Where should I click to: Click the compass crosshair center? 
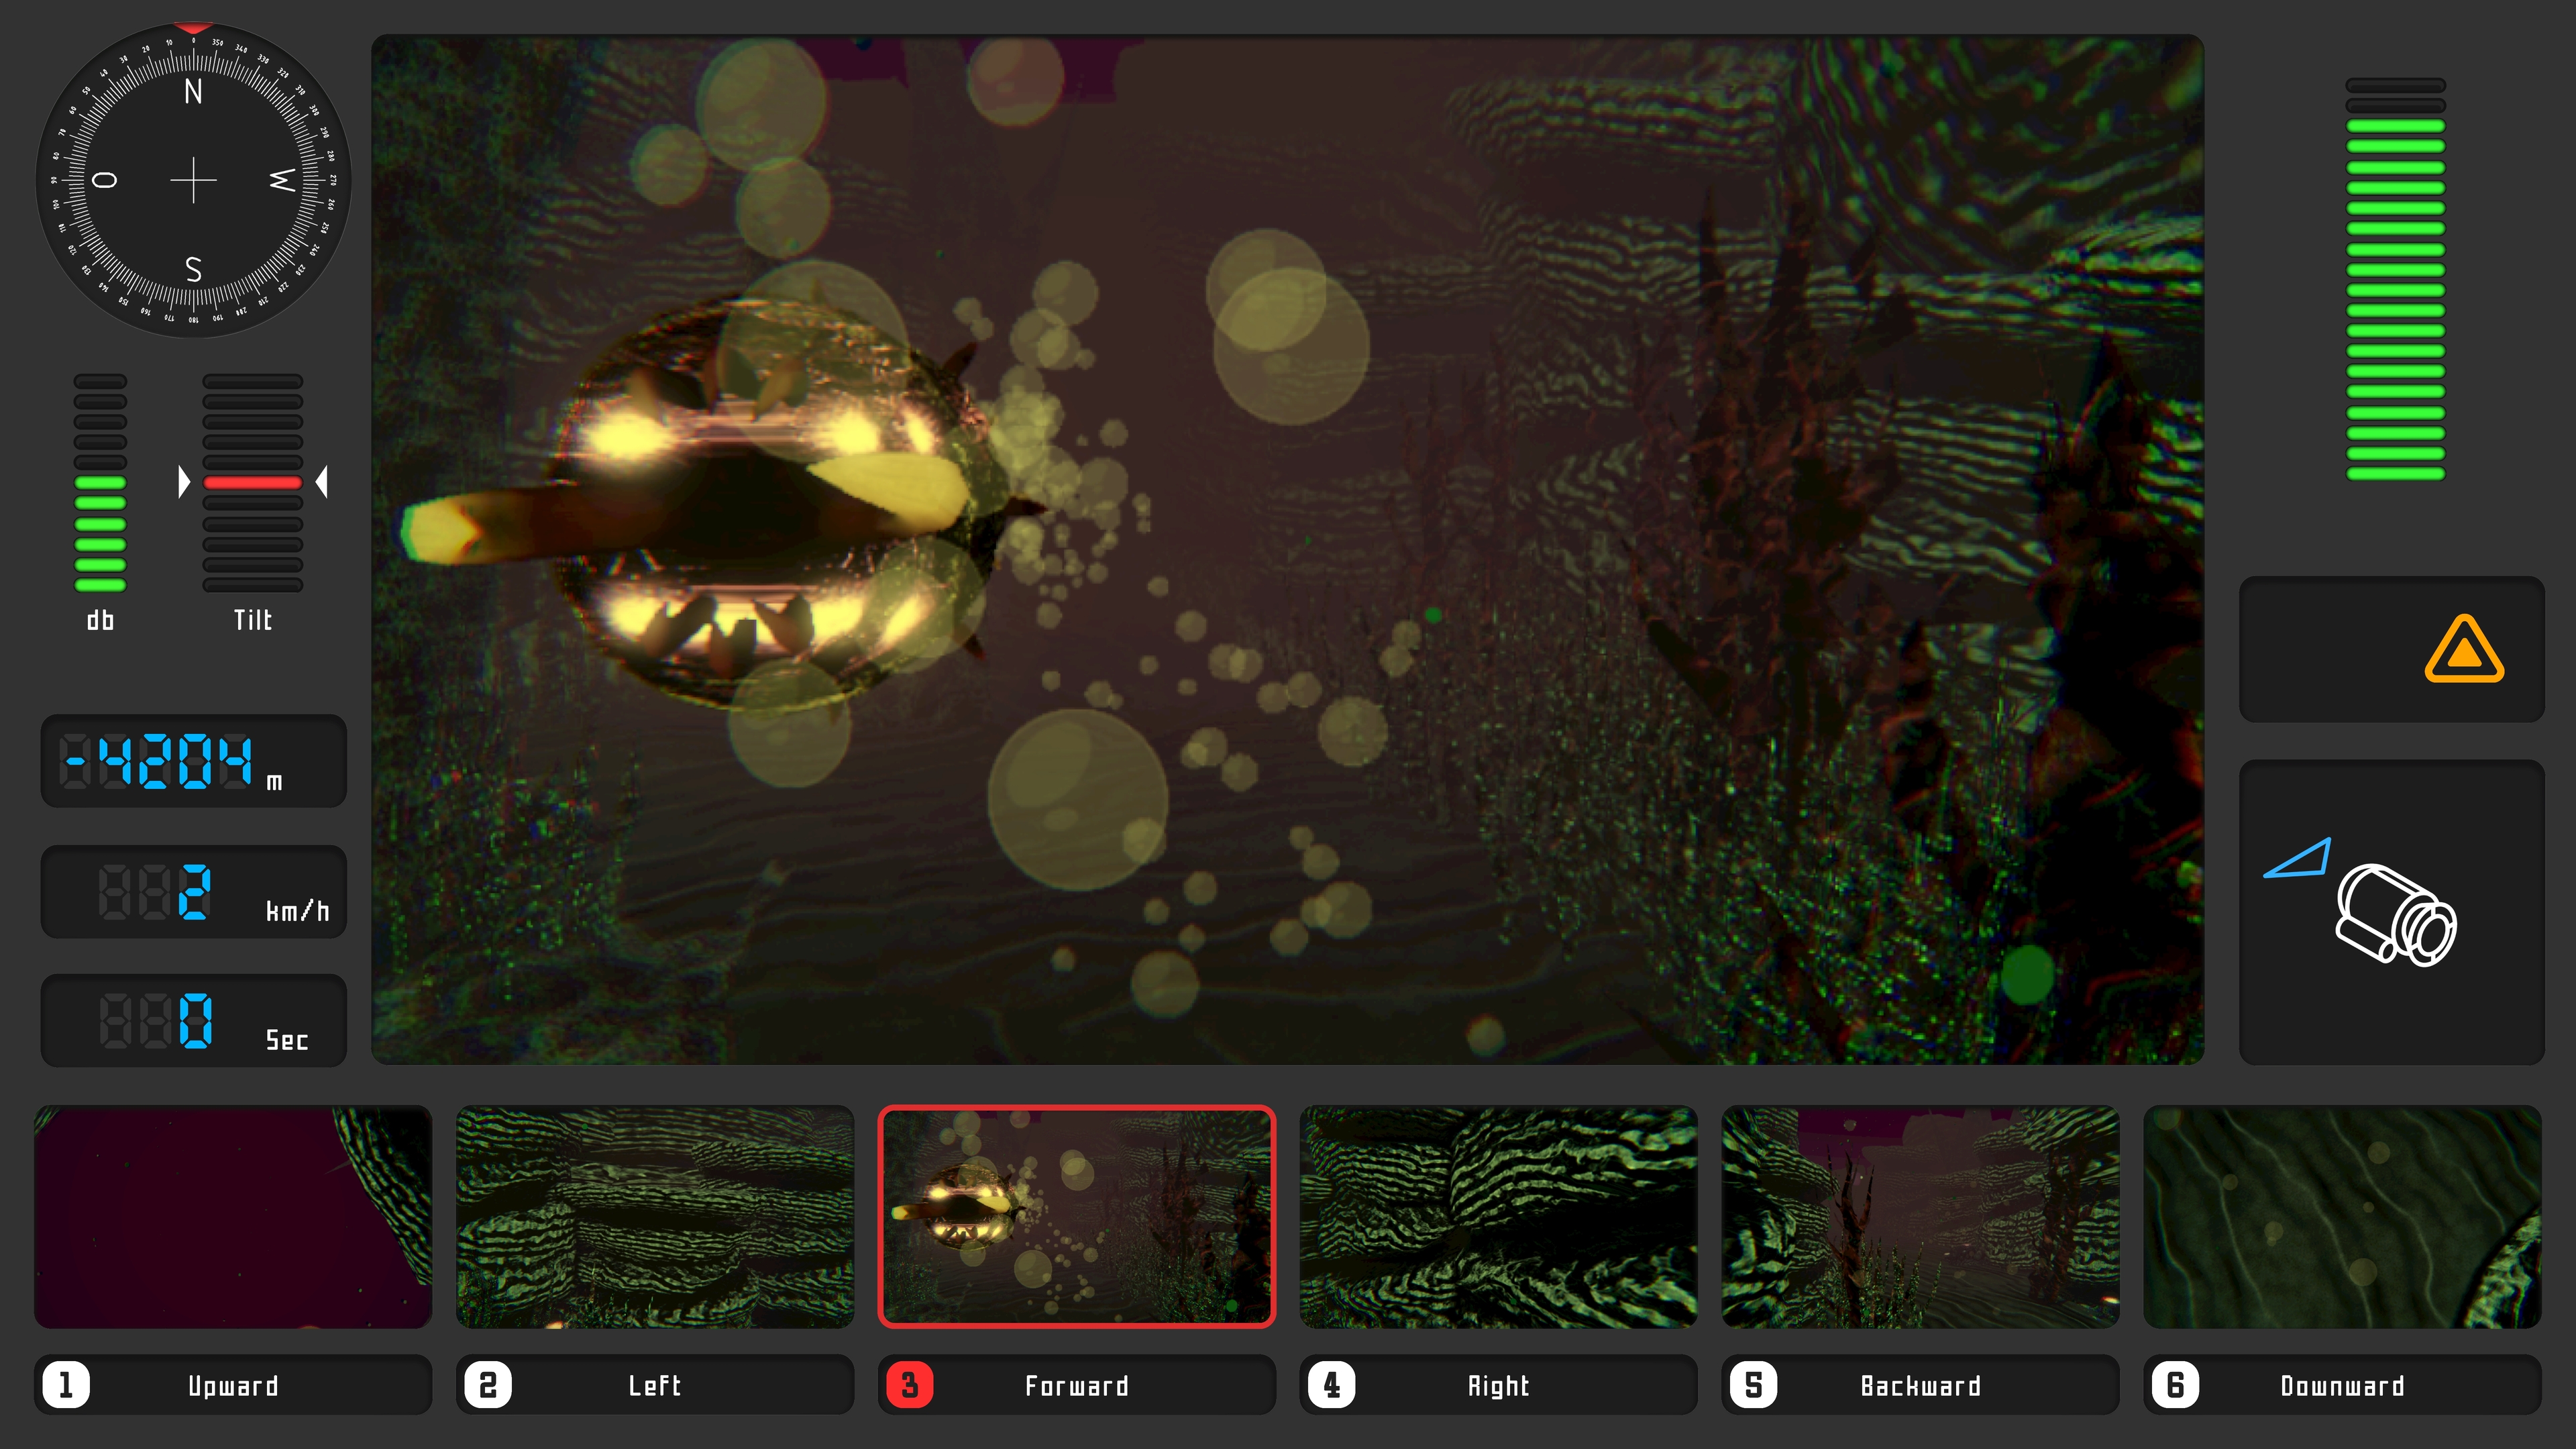tap(193, 180)
